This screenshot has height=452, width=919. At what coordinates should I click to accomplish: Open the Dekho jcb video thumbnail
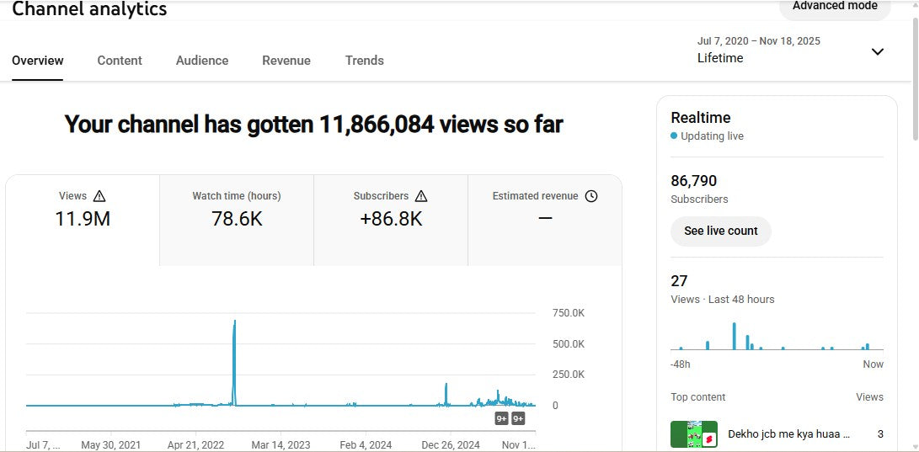[693, 434]
